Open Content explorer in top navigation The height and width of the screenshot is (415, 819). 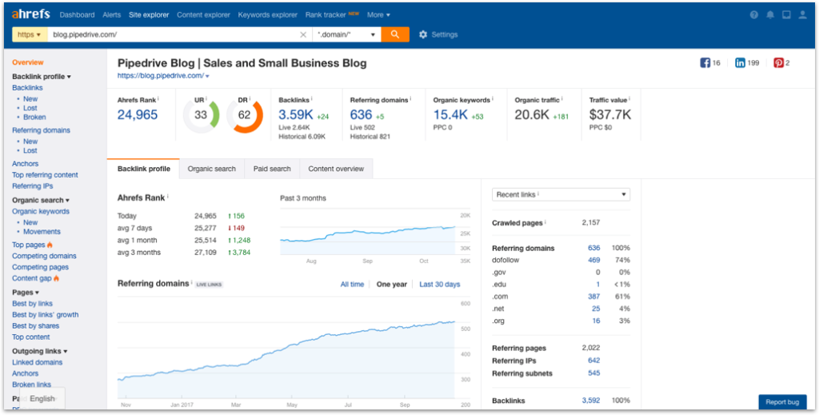click(x=203, y=15)
